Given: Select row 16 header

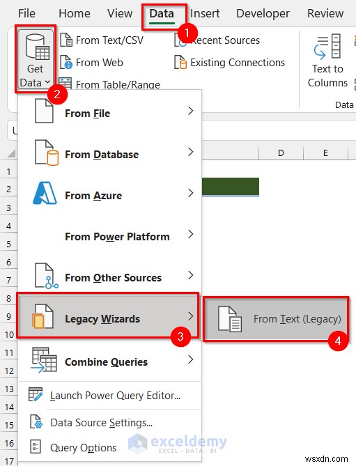Looking at the screenshot, I should point(8,444).
